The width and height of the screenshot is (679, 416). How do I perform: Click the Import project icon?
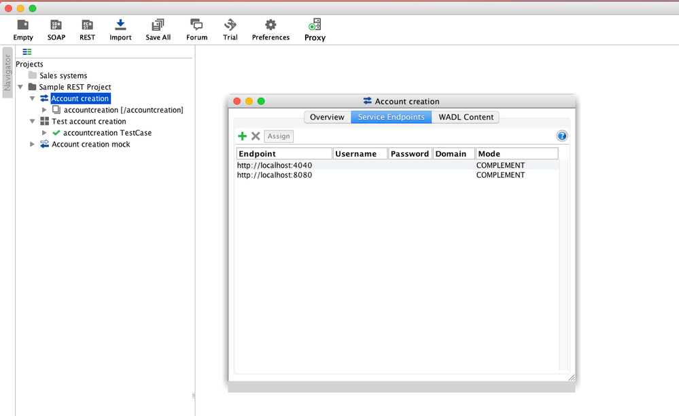pos(120,26)
